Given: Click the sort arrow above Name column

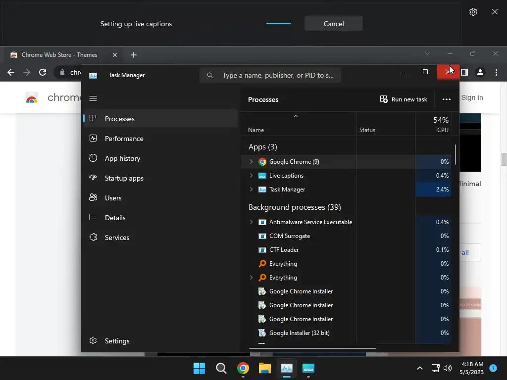Looking at the screenshot, I should click(x=296, y=116).
